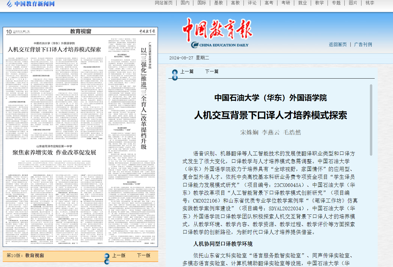
Task: Open the 国际 navigation item
Action: pyautogui.click(x=202, y=3)
